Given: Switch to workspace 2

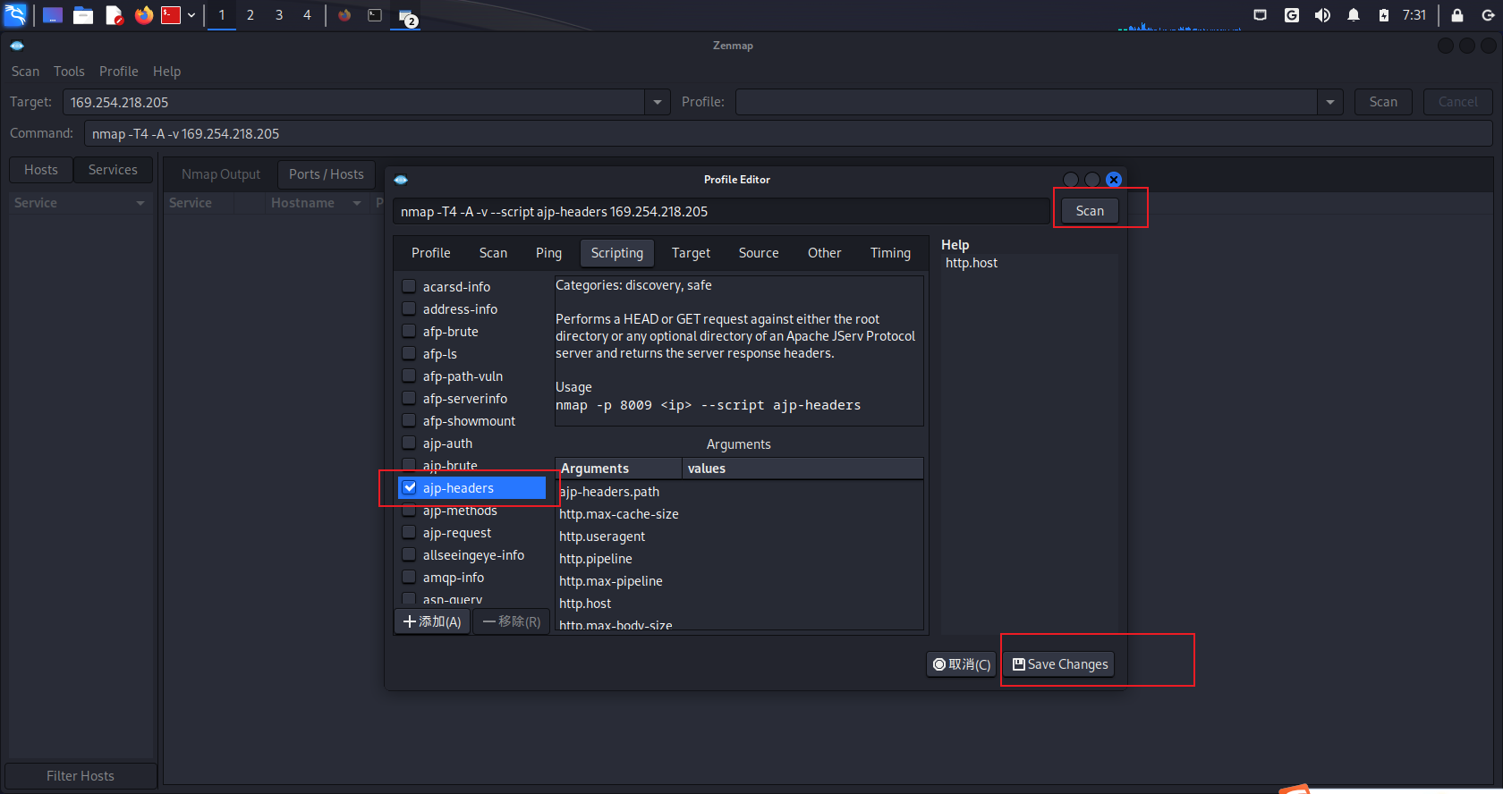Looking at the screenshot, I should (x=250, y=15).
